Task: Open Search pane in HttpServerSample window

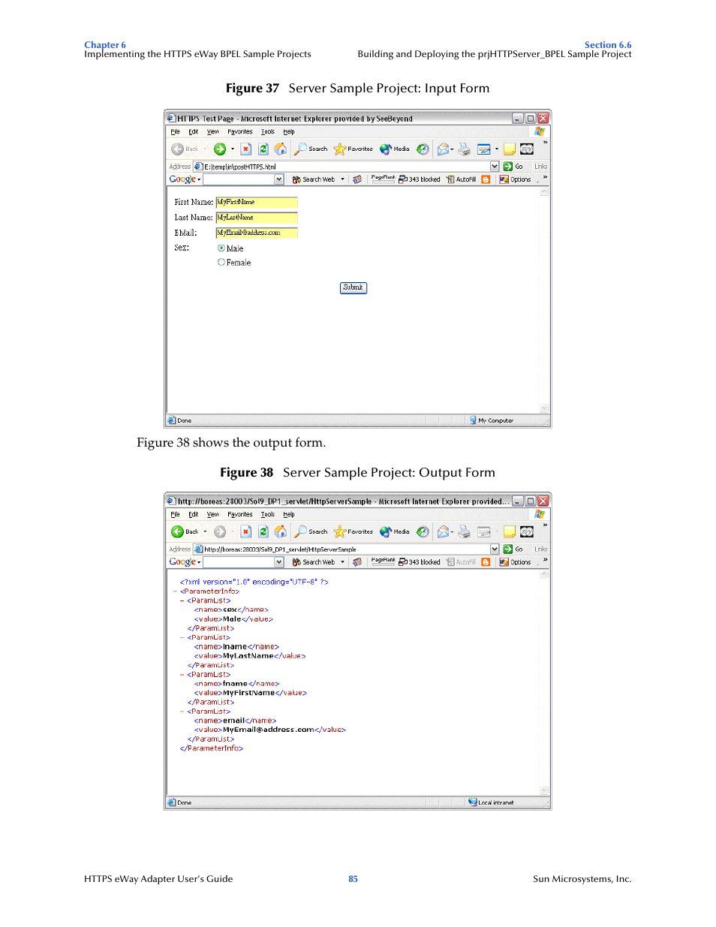Action: tap(311, 531)
